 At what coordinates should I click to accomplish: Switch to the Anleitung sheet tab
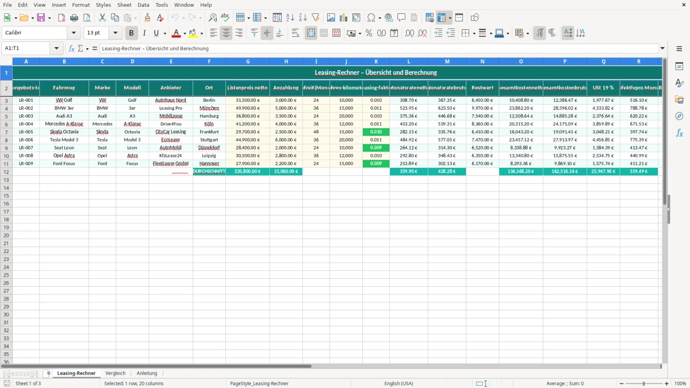point(147,373)
